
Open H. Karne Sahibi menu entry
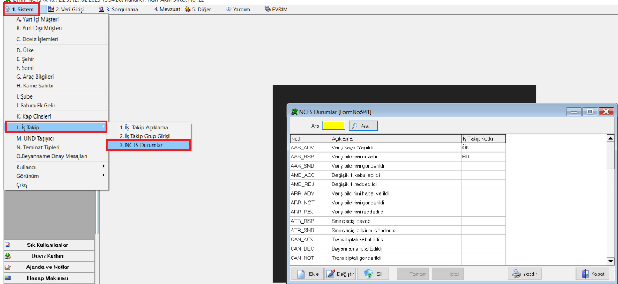55,86
